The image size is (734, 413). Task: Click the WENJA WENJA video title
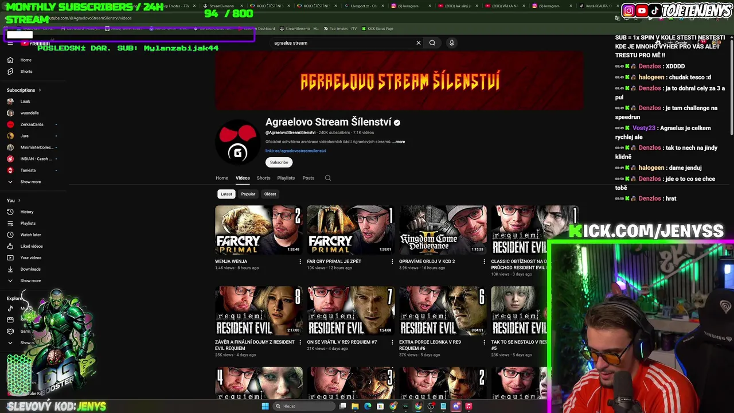click(231, 262)
